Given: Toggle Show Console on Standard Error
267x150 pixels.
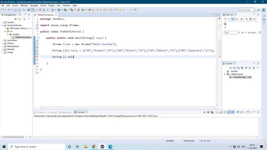Looking at the screenshot, I should tap(233, 112).
